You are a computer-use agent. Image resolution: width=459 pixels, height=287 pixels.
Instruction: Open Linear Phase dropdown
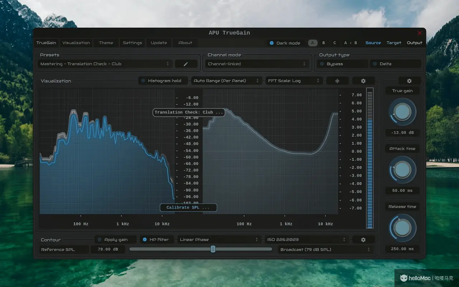[x=219, y=240]
